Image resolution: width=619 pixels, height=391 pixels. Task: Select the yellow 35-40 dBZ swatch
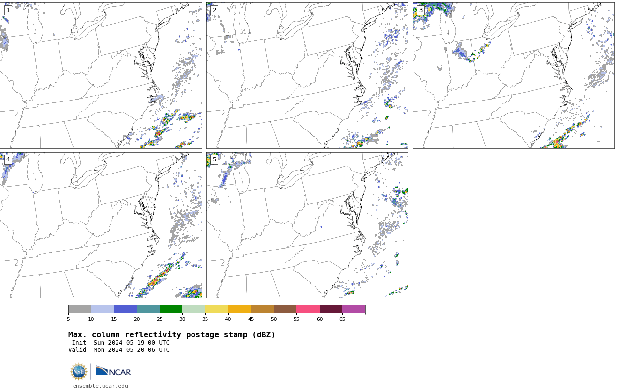(217, 309)
